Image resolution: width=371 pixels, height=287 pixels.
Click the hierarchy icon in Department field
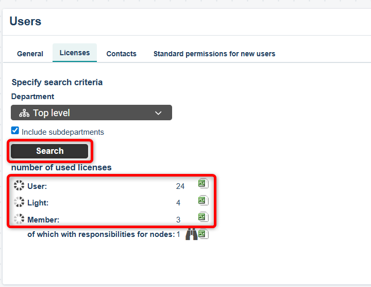(24, 113)
